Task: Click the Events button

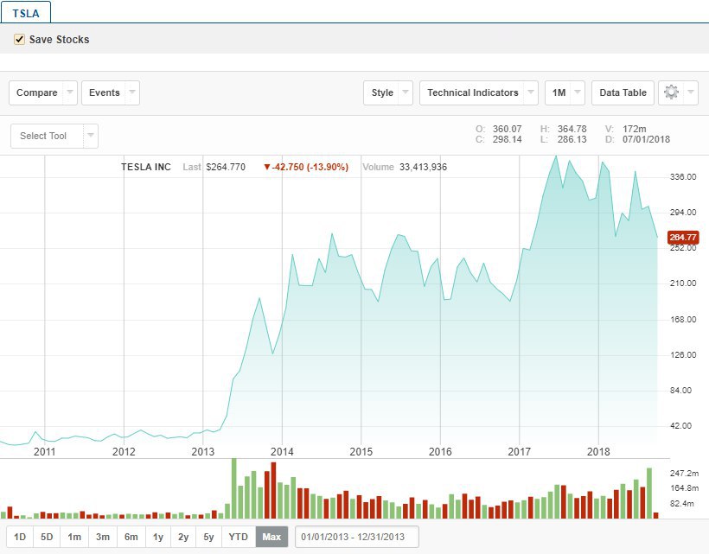Action: [104, 92]
